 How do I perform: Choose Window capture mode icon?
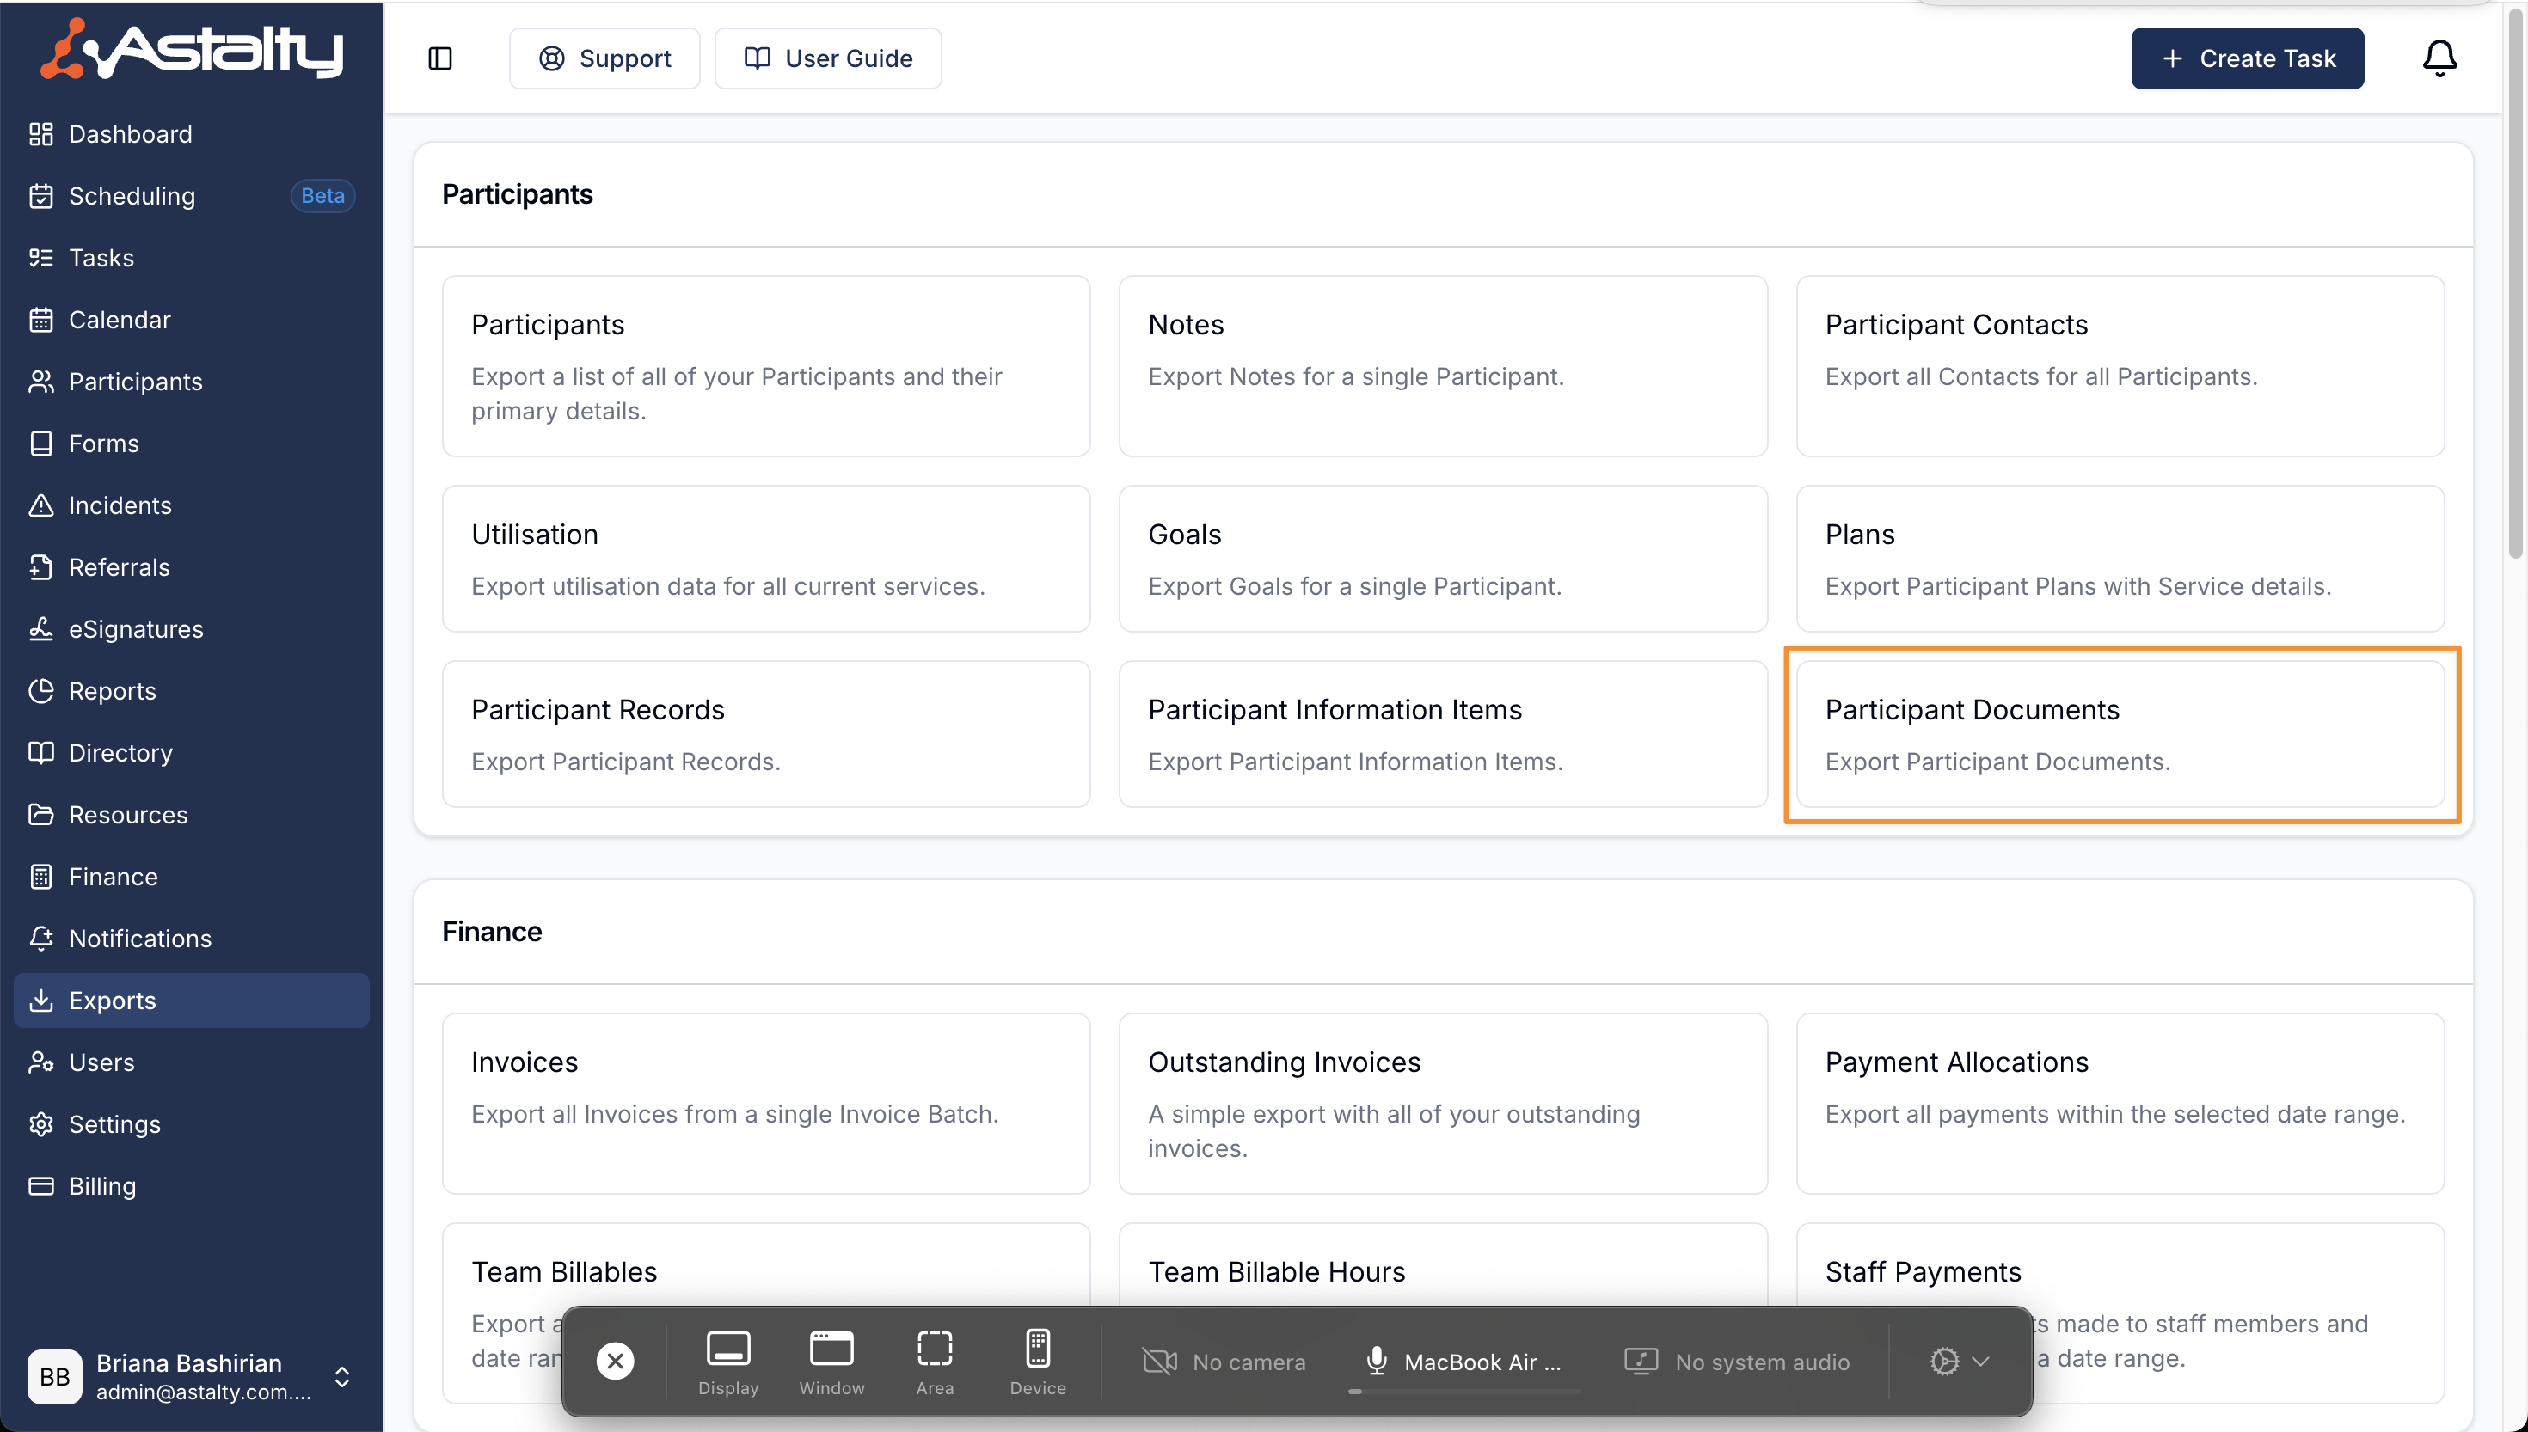(x=831, y=1360)
